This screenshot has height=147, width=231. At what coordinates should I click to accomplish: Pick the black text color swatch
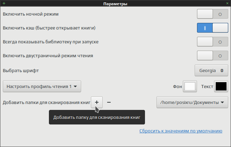(x=221, y=86)
